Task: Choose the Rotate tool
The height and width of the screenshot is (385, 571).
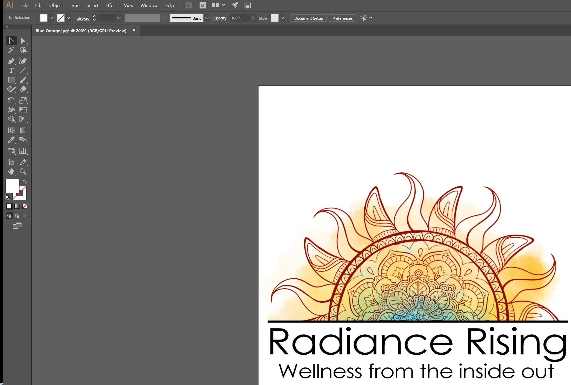Action: tap(11, 100)
